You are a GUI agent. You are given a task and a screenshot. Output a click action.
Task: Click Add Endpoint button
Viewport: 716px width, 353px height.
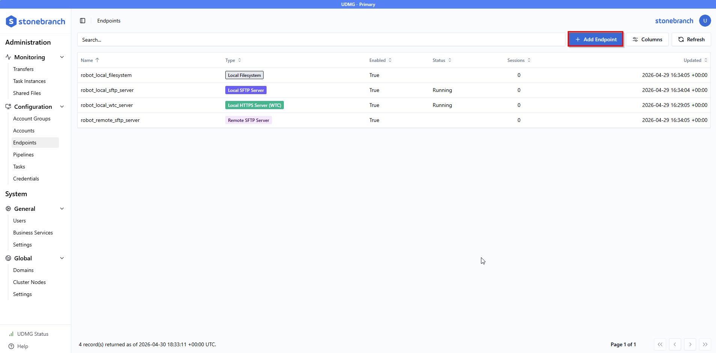click(x=595, y=39)
